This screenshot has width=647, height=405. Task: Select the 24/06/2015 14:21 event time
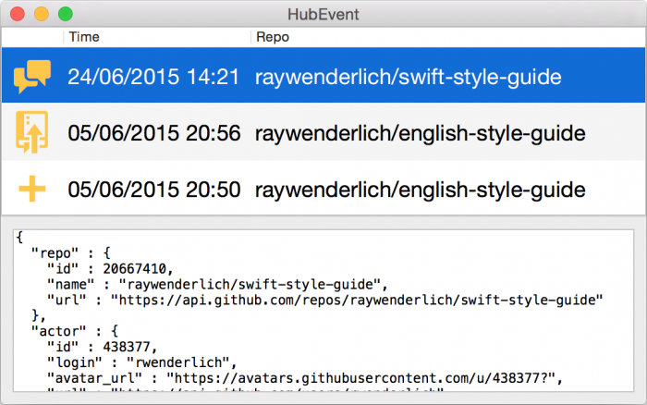pos(153,77)
